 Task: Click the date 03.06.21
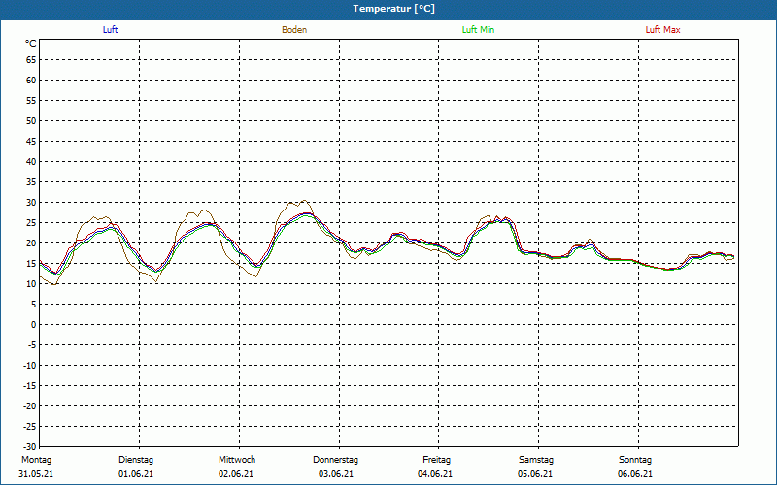[336, 474]
